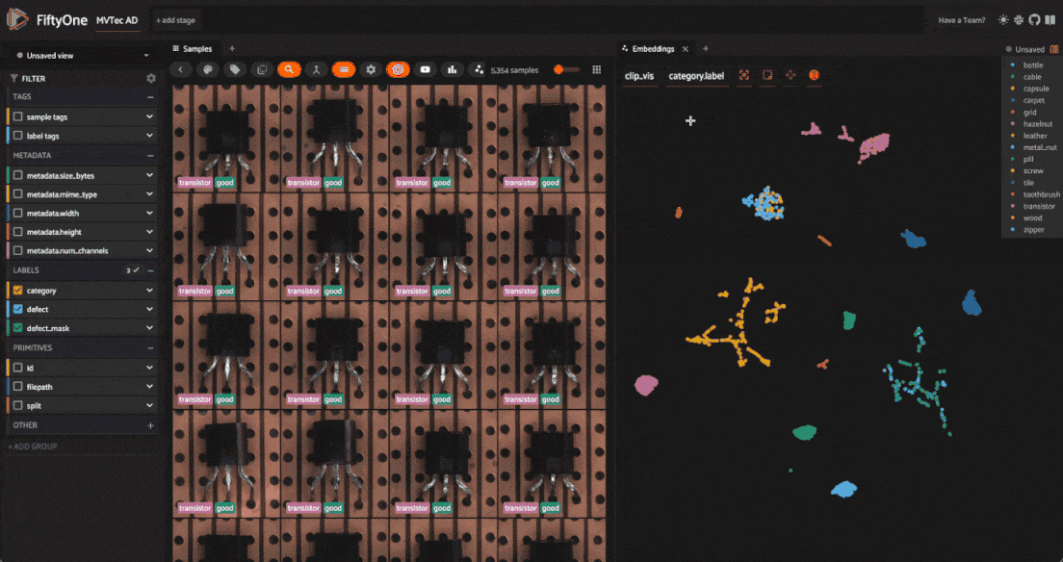This screenshot has width=1063, height=562.
Task: Expand the metadata.num_channels filter arrow
Action: (x=149, y=251)
